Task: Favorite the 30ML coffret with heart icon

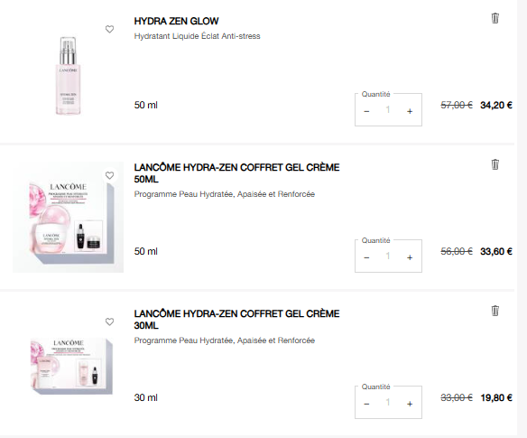Action: coord(109,322)
